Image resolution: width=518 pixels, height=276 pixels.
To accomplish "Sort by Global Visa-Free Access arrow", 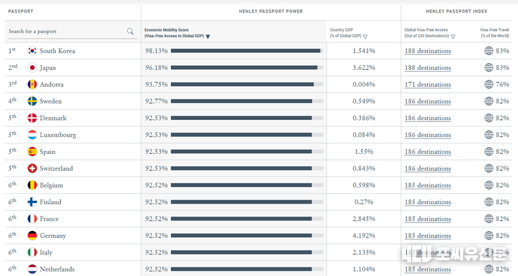I will click(x=453, y=37).
